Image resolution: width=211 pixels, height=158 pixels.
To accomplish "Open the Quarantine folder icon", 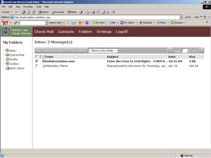I will click(7, 55).
